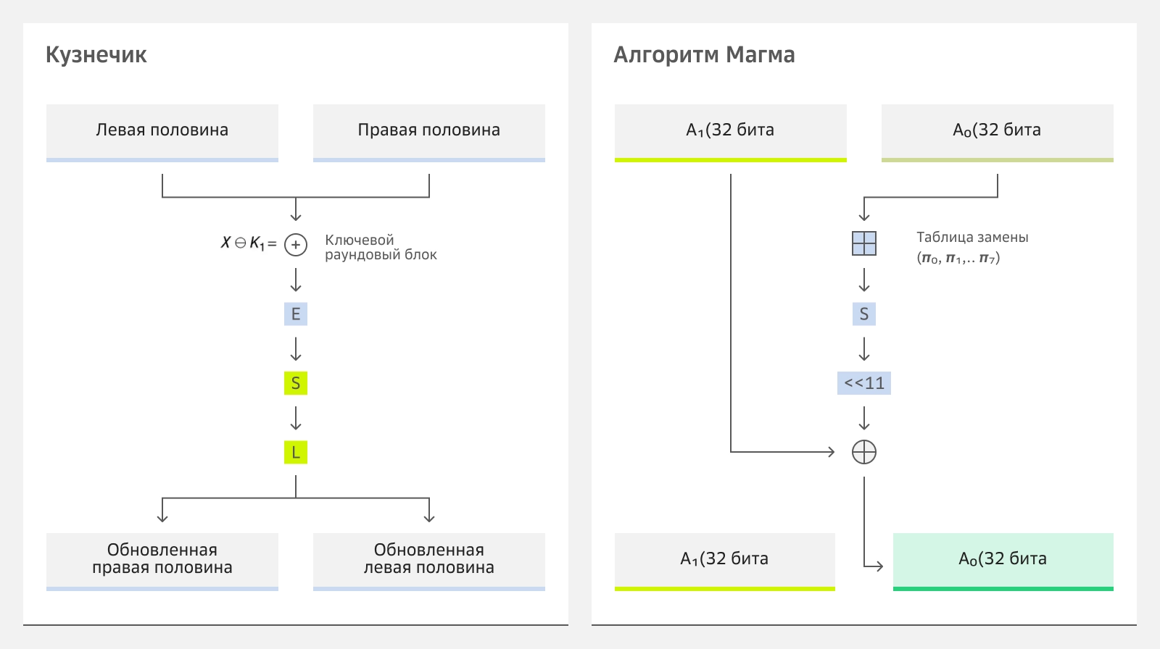The height and width of the screenshot is (649, 1160).
Task: Click the bottom A₁(32 бита box
Action: click(x=725, y=560)
